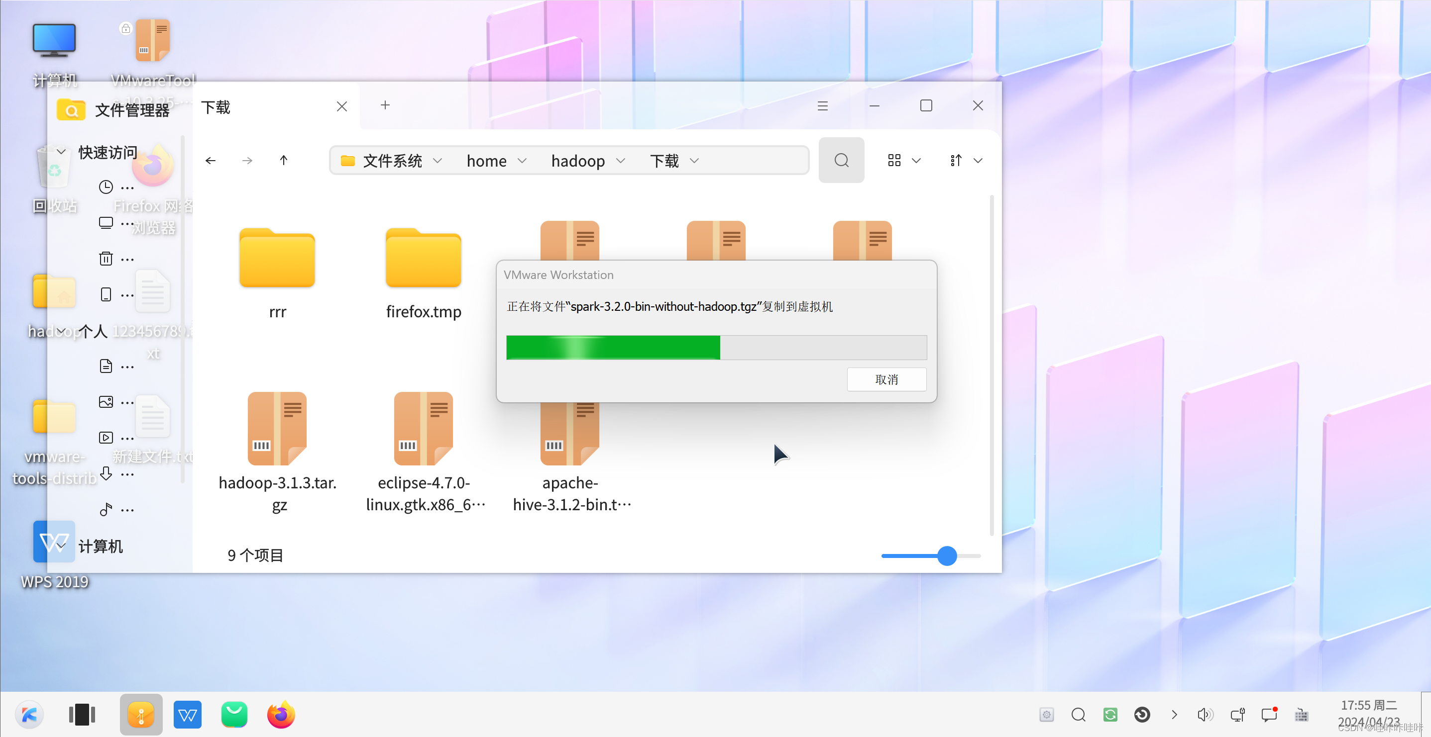Click the search magnifier button in file manager
The image size is (1431, 737).
[841, 161]
